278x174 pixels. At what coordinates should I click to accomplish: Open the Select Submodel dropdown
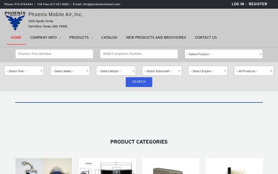coord(162,71)
